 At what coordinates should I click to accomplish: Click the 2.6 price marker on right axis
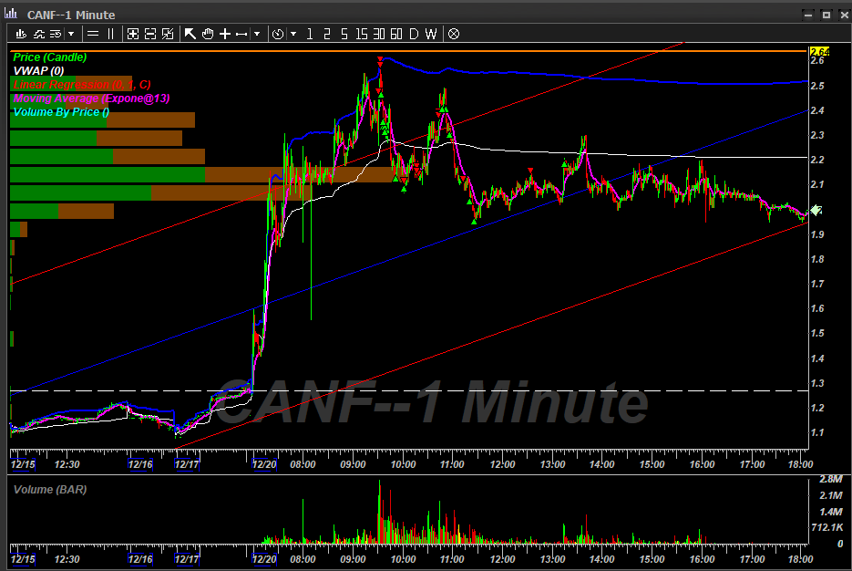tap(819, 62)
